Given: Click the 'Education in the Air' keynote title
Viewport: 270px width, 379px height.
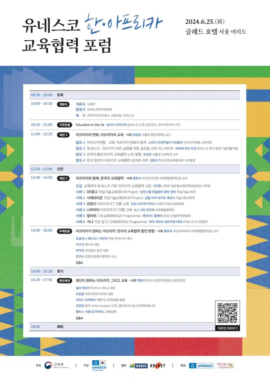Looking at the screenshot, I should (x=90, y=125).
